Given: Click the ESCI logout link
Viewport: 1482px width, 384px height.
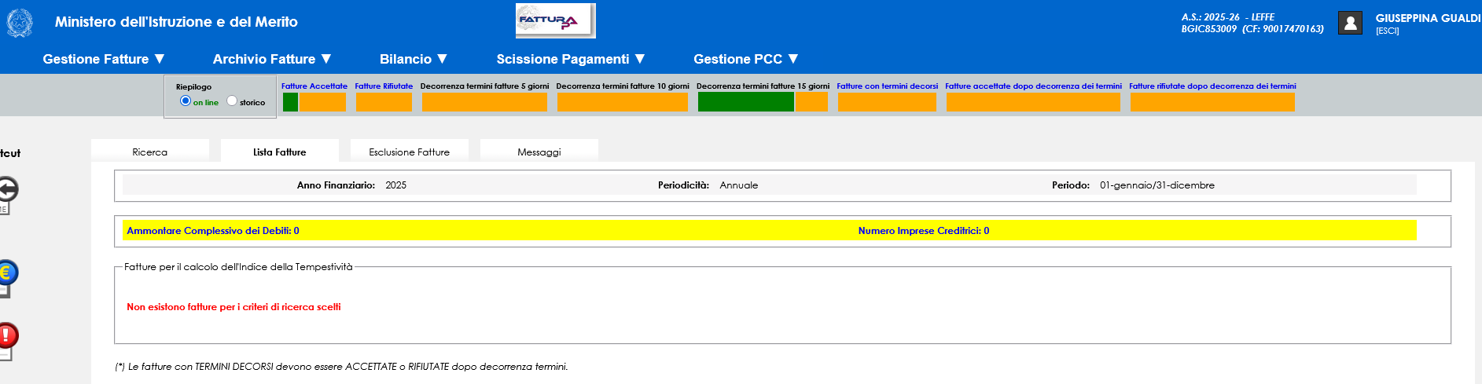Looking at the screenshot, I should [x=1387, y=31].
